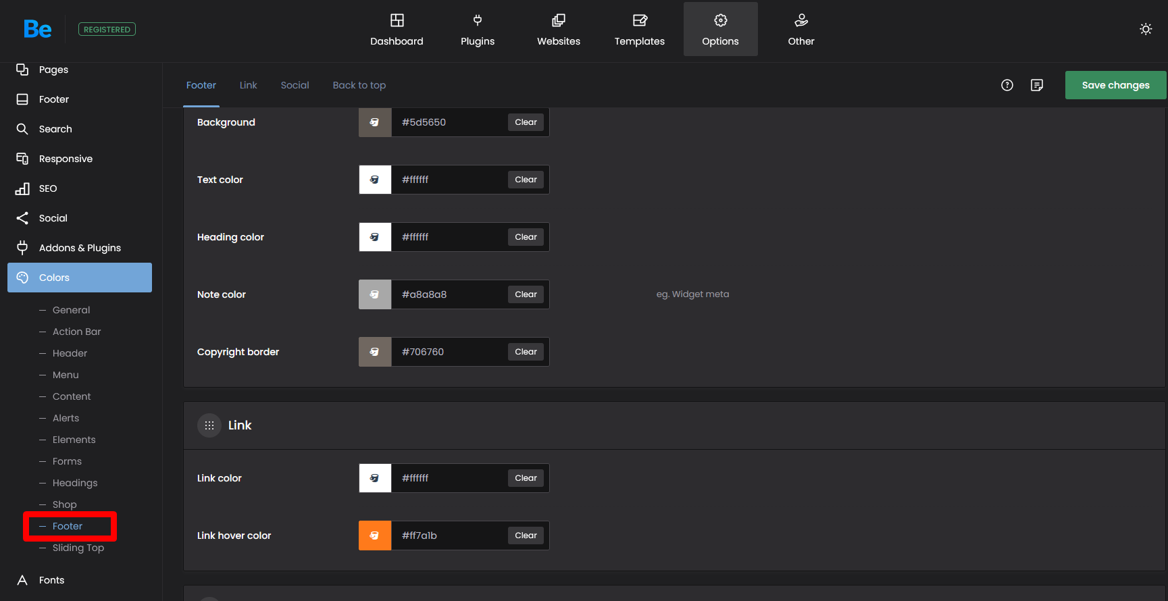The width and height of the screenshot is (1168, 601).
Task: Open Heading color picker swatch
Action: pyautogui.click(x=375, y=237)
